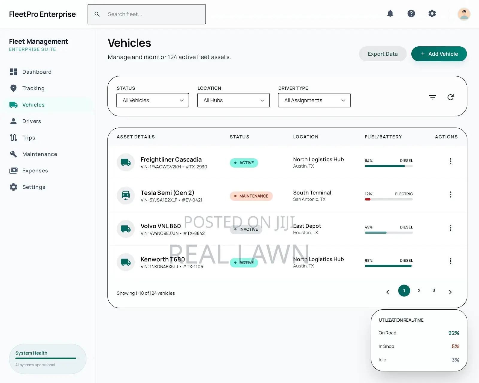
Task: Jump to page 3
Action: click(434, 291)
